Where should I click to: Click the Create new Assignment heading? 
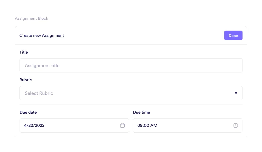tap(42, 35)
